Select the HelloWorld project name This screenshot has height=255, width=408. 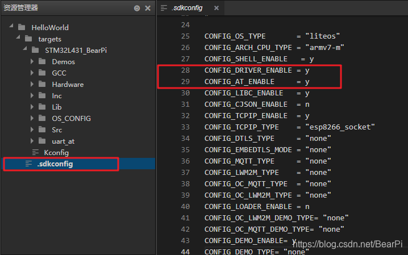[50, 28]
